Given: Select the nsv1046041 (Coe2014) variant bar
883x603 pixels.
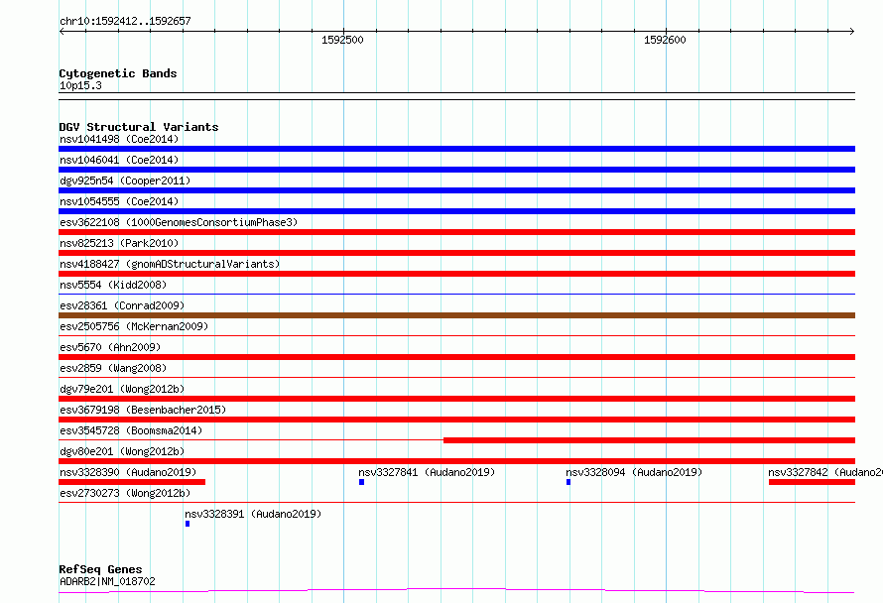Looking at the screenshot, I should coord(456,170).
